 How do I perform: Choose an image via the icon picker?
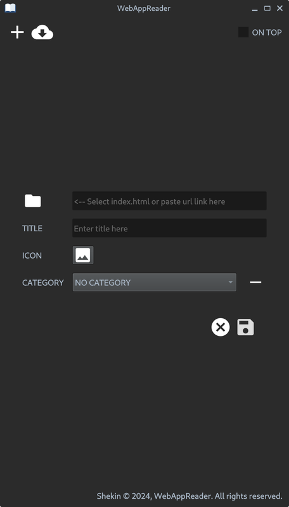click(x=83, y=255)
